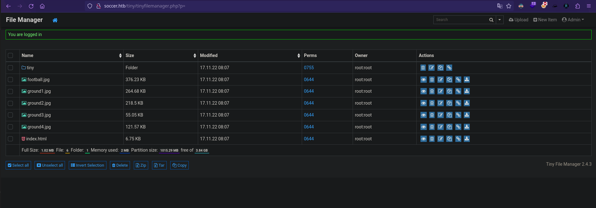Expand the advanced search dropdown arrow
Viewport: 596px width, 208px height.
[500, 20]
